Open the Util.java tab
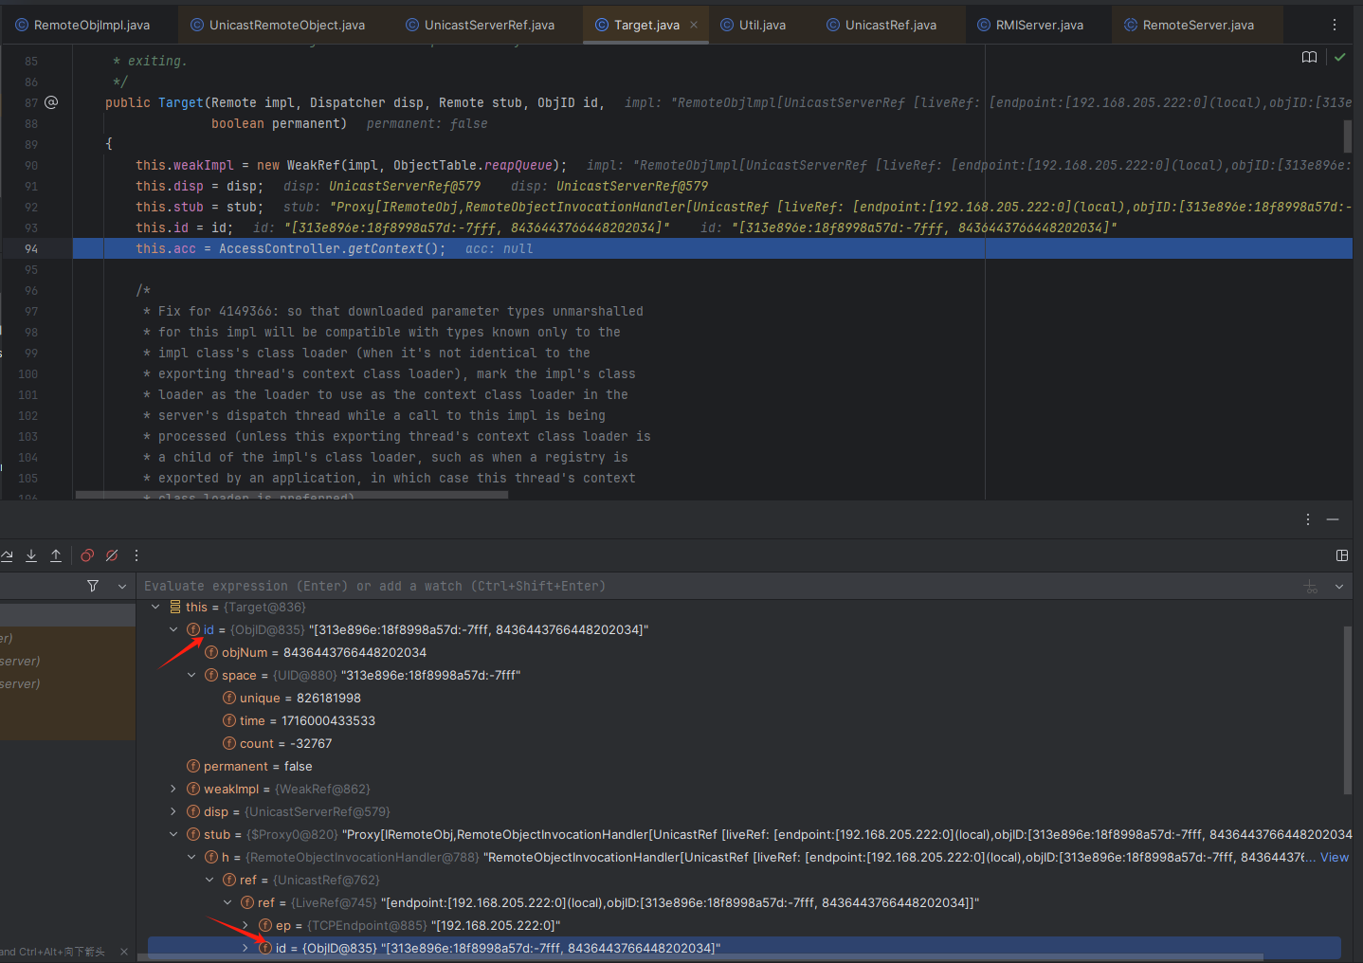Image resolution: width=1363 pixels, height=963 pixels. point(753,25)
